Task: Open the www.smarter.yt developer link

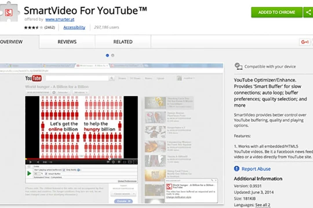Action: point(60,19)
